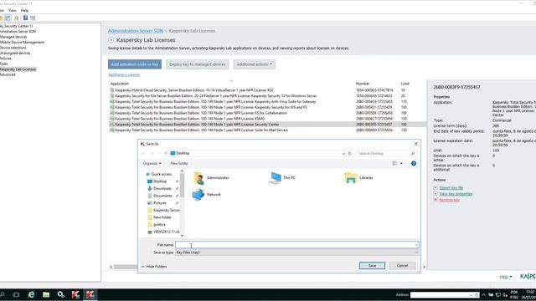
Task: Open the red Kaspersky taskbar icon
Action: coord(75,294)
